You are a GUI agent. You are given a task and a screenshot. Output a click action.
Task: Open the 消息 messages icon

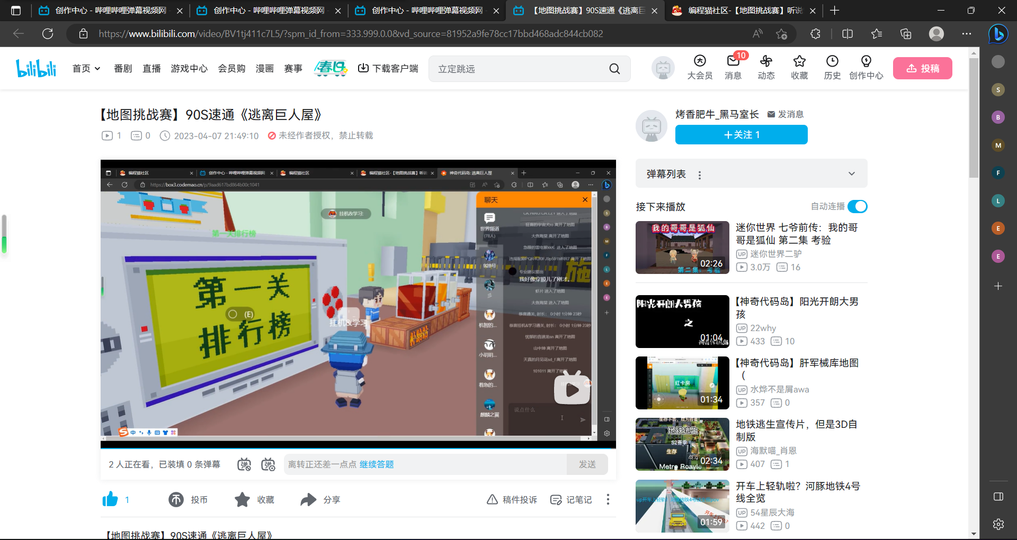pyautogui.click(x=733, y=68)
